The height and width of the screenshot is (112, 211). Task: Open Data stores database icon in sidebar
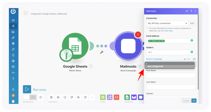pyautogui.click(x=13, y=61)
